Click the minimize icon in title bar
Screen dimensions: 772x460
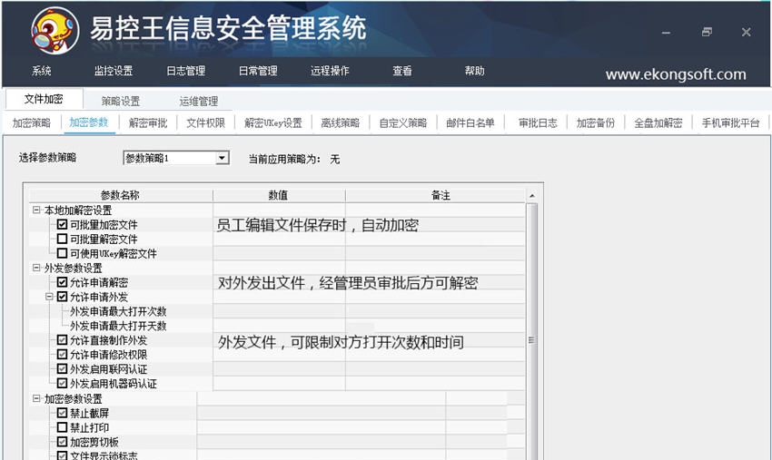click(667, 32)
